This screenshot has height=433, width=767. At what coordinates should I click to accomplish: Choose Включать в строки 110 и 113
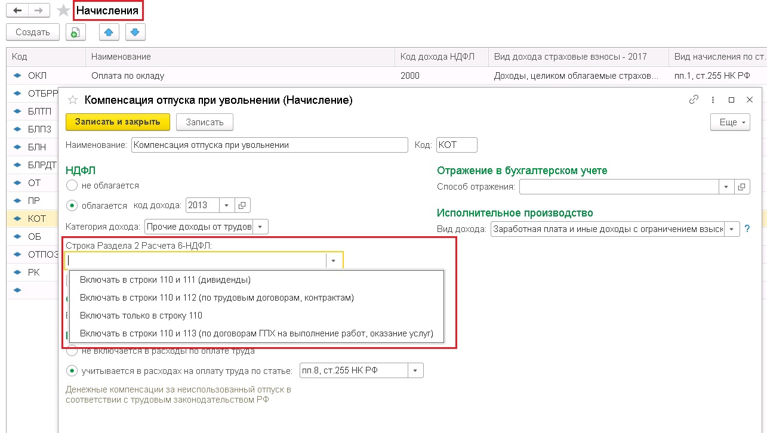(x=257, y=333)
